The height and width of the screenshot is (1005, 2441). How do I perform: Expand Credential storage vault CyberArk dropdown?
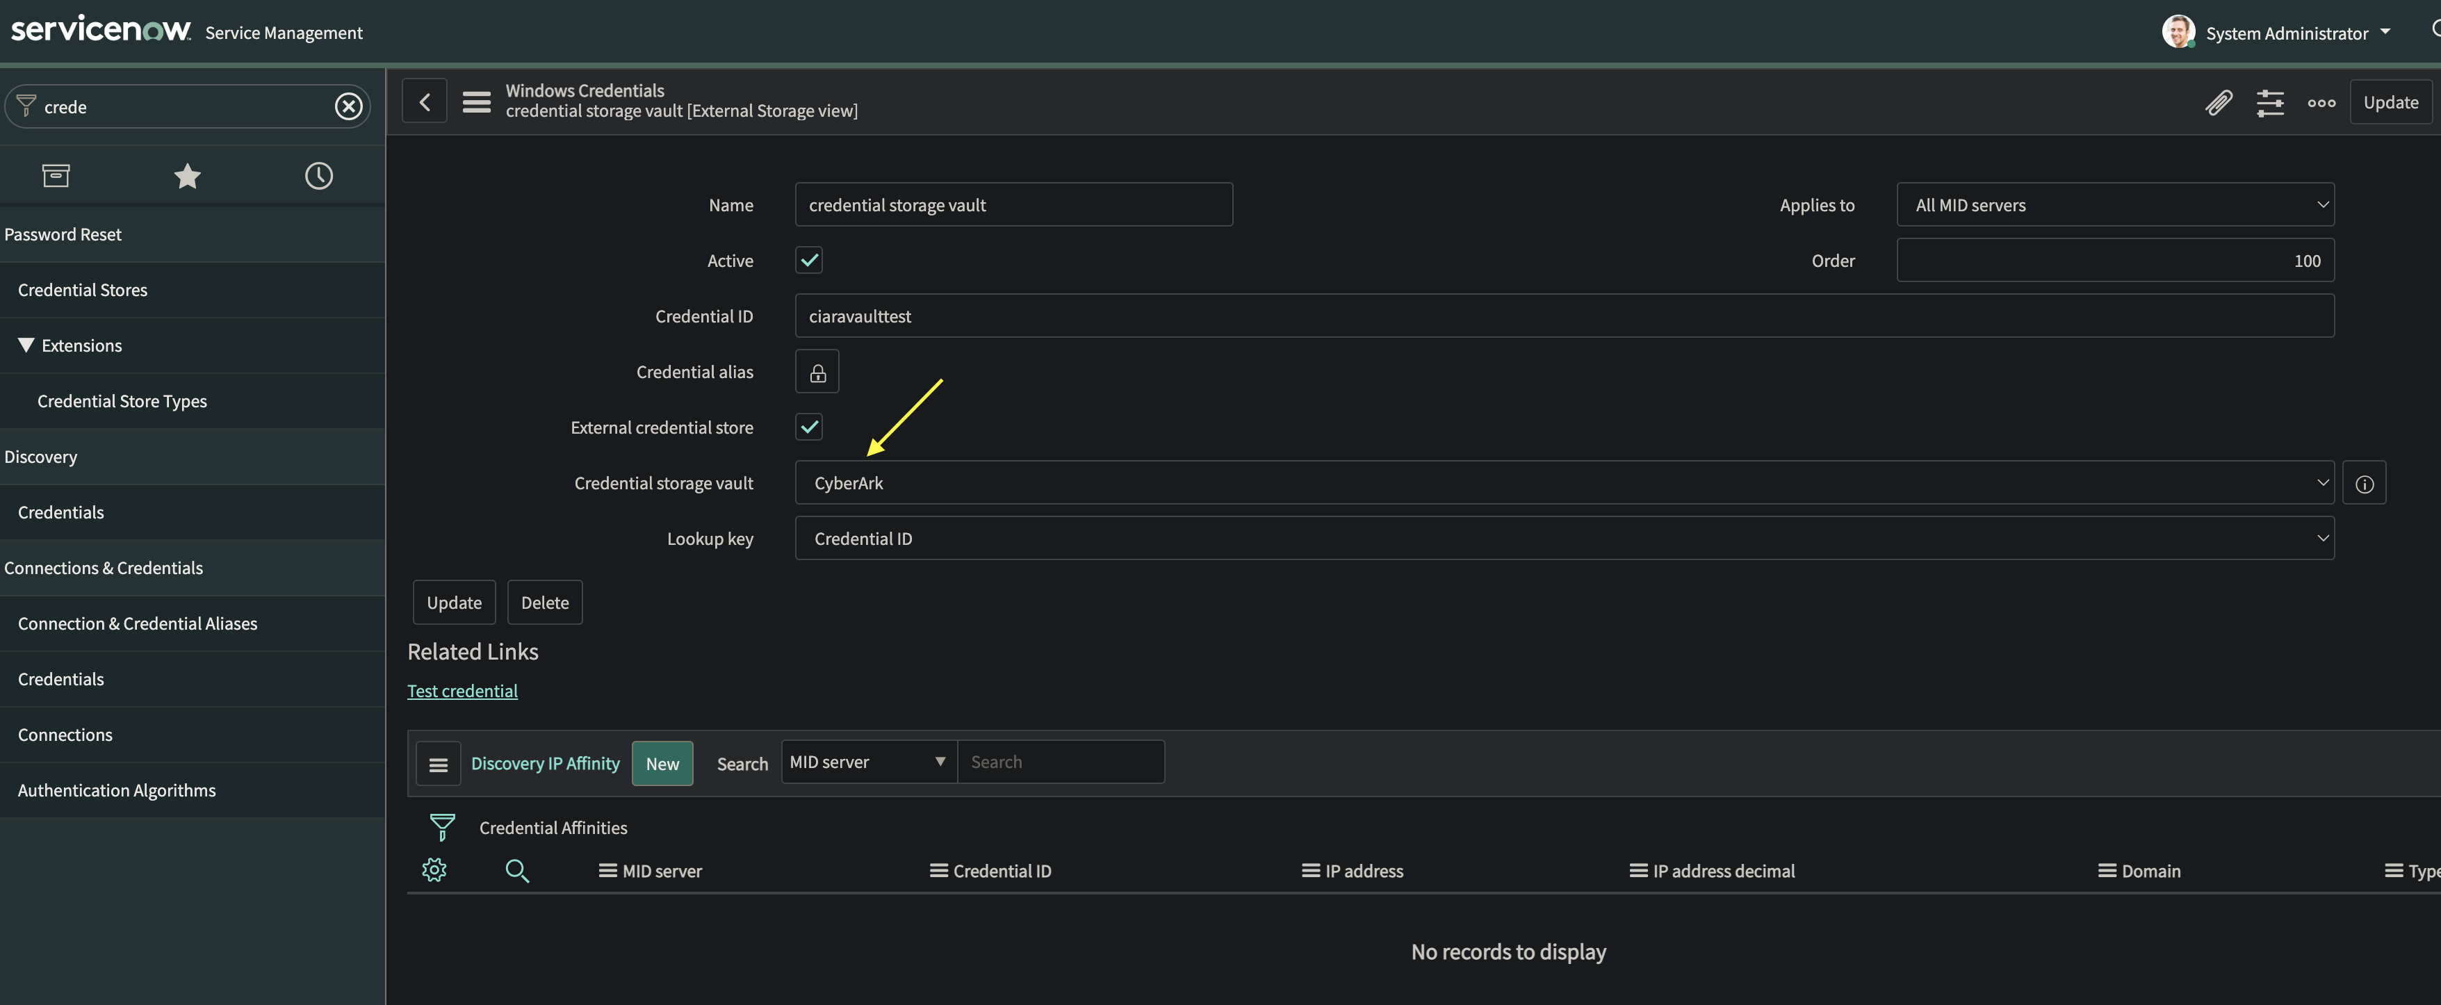tap(1564, 483)
